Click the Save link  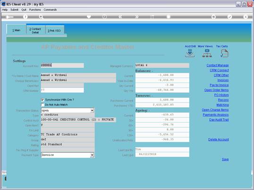coord(225,159)
